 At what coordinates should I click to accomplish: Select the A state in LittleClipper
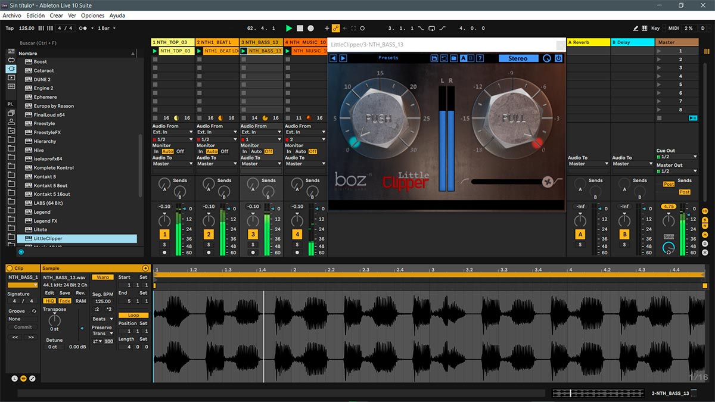click(463, 58)
